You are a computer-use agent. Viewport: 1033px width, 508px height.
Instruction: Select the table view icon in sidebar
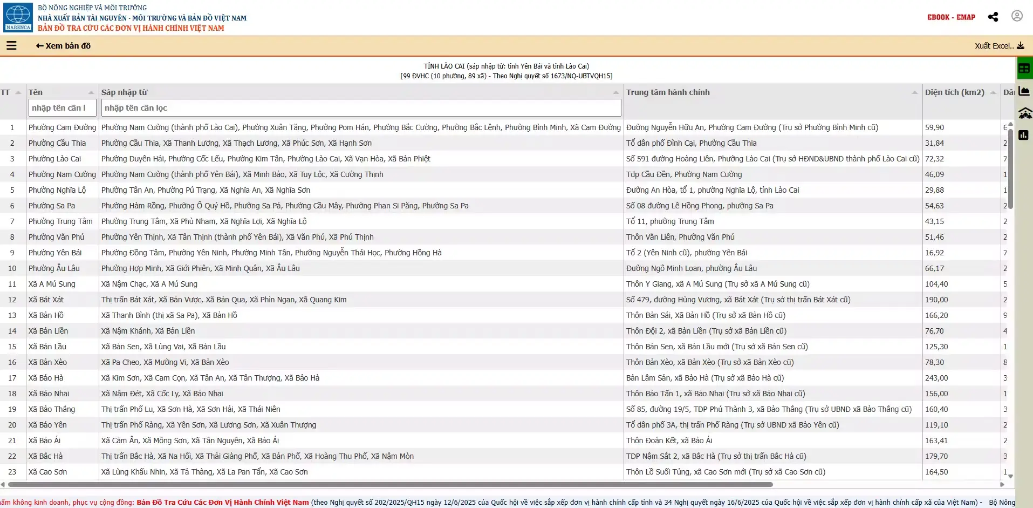(1024, 69)
